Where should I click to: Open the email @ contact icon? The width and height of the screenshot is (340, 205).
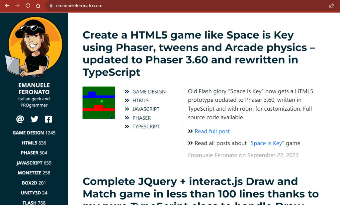(x=20, y=119)
